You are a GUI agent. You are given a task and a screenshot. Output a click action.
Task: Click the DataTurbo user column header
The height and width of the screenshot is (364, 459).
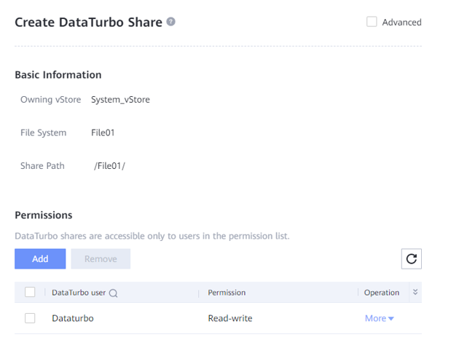79,293
